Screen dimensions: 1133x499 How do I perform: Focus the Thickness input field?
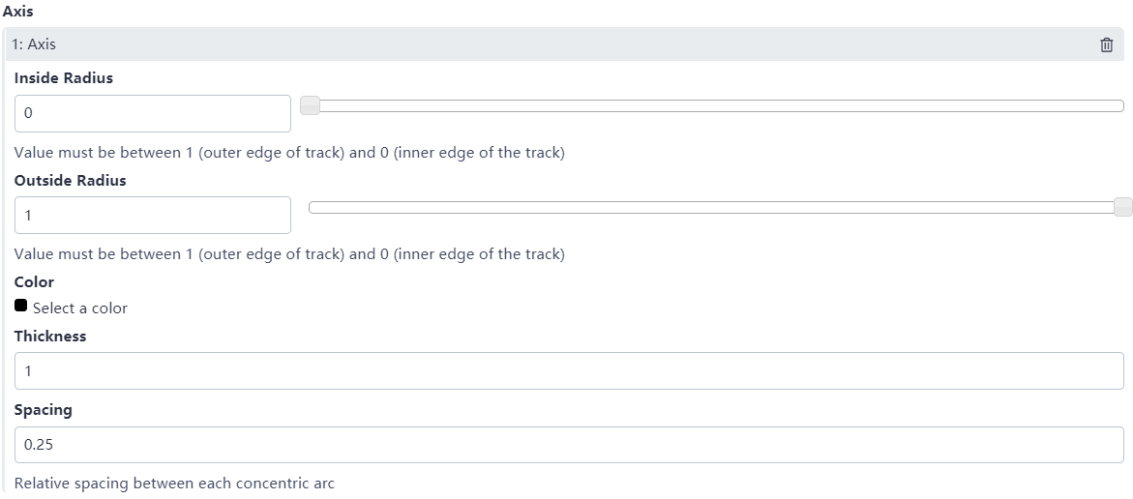(569, 370)
